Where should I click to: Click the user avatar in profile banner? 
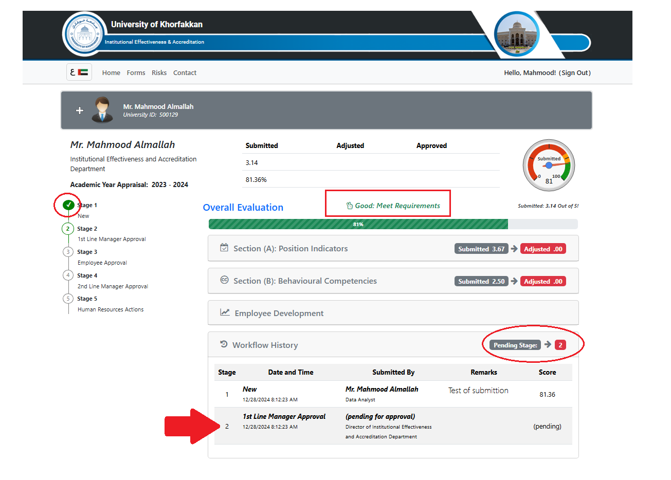[102, 110]
